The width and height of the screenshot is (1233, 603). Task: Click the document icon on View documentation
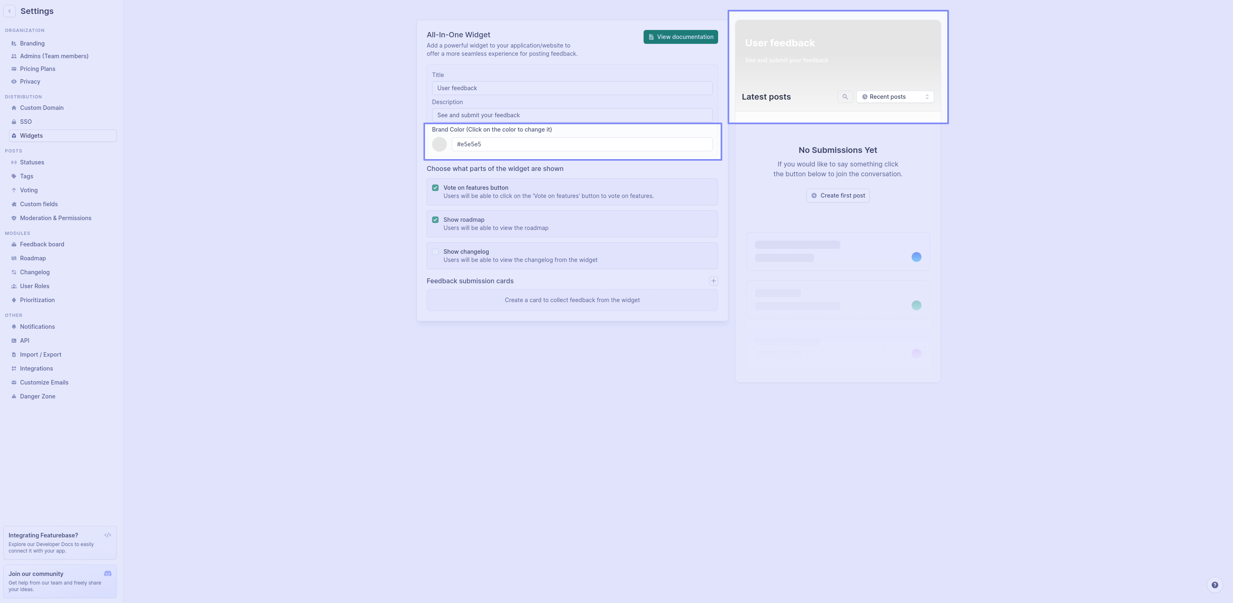click(x=651, y=37)
